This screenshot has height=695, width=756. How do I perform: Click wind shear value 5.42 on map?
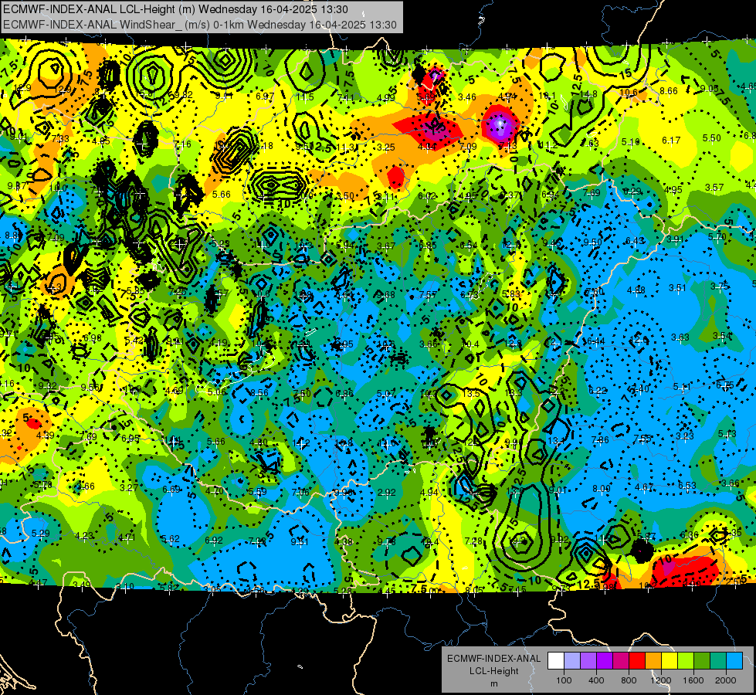pos(134,340)
